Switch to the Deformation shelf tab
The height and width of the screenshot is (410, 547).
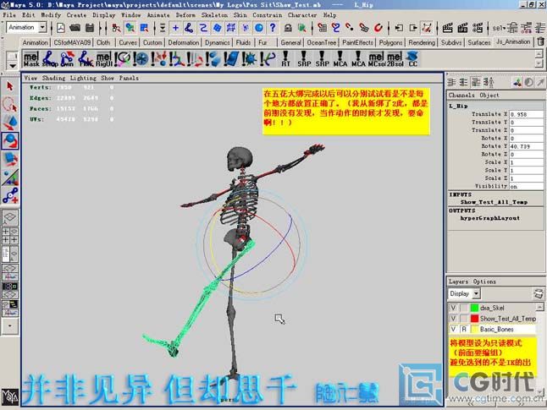click(184, 42)
